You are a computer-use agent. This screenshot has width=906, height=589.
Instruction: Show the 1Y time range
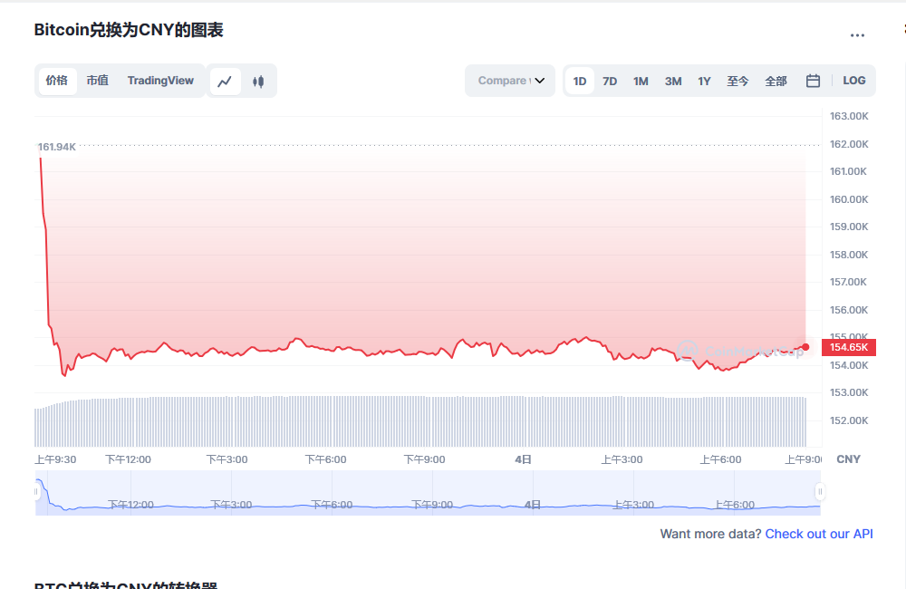[704, 81]
